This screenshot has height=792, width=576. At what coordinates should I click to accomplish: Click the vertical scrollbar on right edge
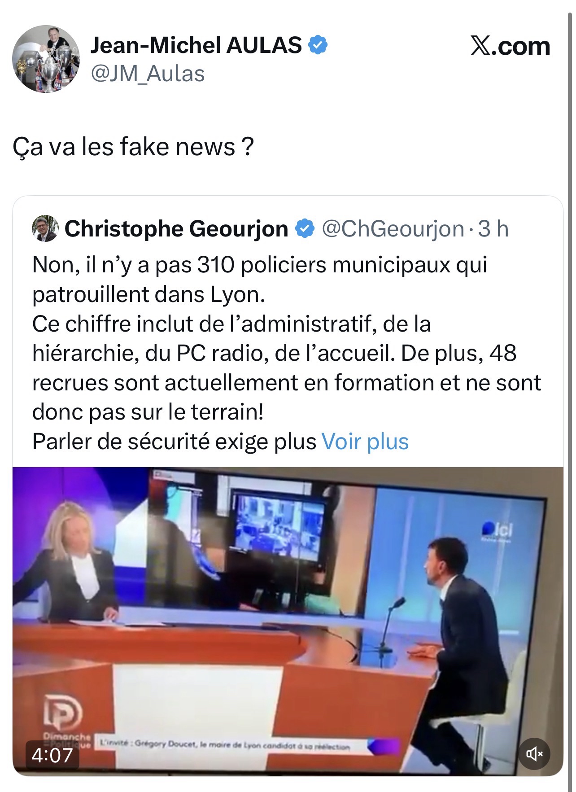tap(570, 396)
